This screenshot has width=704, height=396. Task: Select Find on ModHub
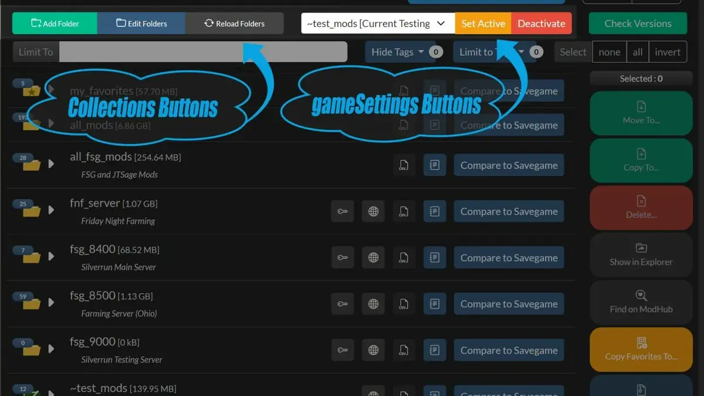(x=641, y=303)
